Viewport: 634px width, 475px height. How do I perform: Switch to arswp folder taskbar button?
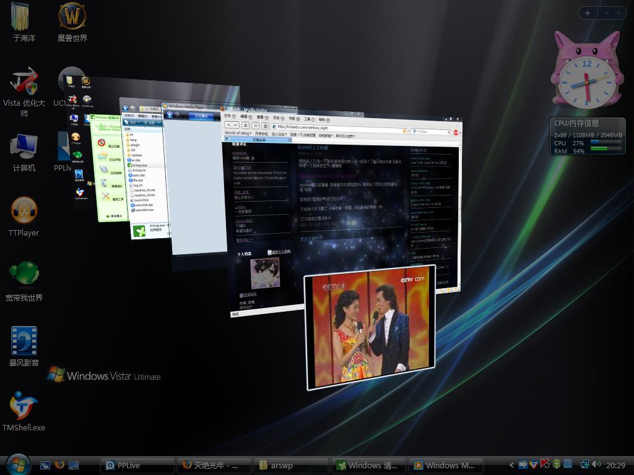pos(290,465)
